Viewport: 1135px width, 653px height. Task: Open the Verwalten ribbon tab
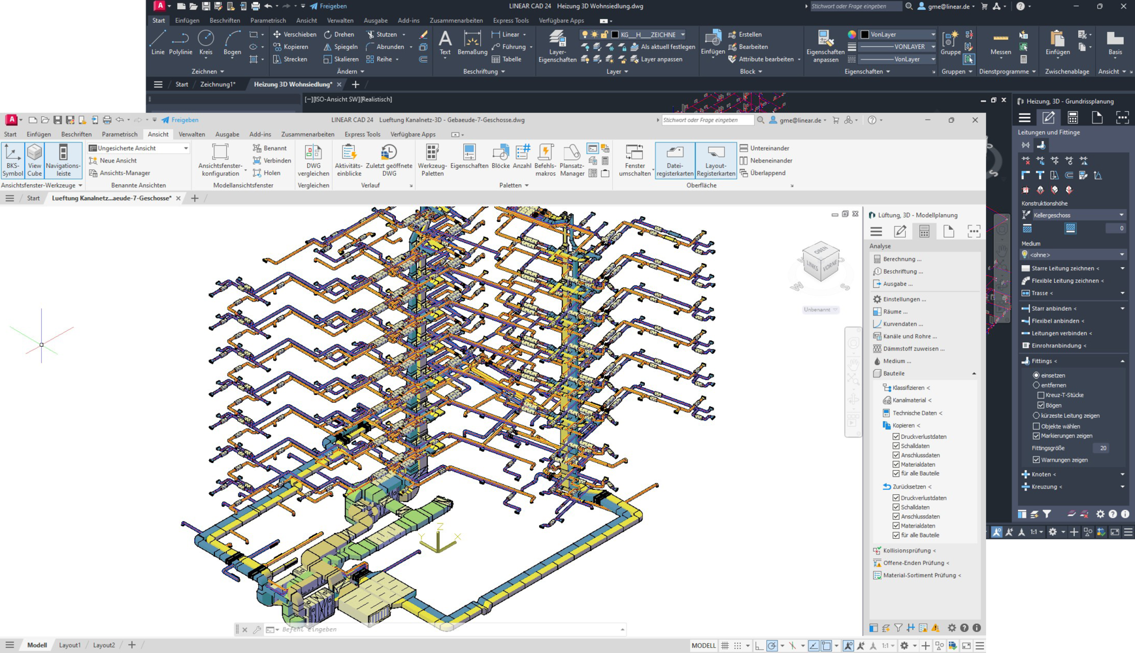click(191, 135)
